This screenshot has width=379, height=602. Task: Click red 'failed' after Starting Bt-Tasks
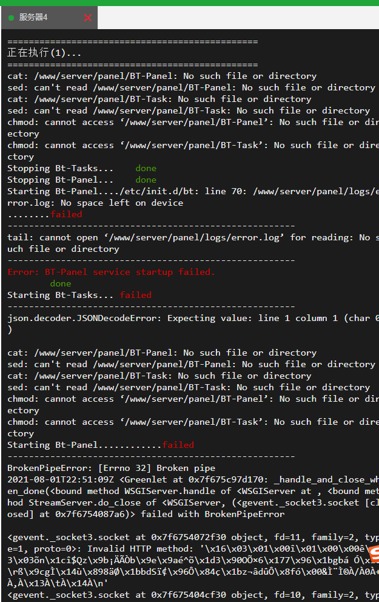[135, 295]
